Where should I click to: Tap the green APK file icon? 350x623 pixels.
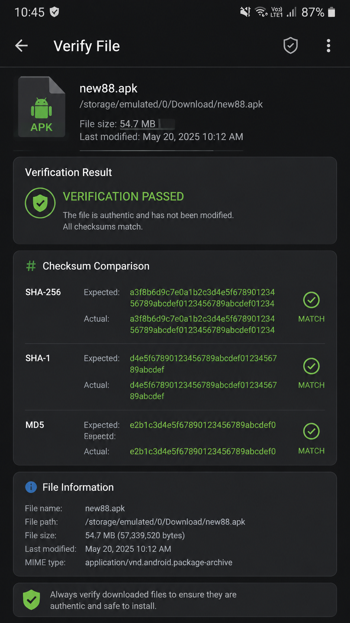point(42,107)
